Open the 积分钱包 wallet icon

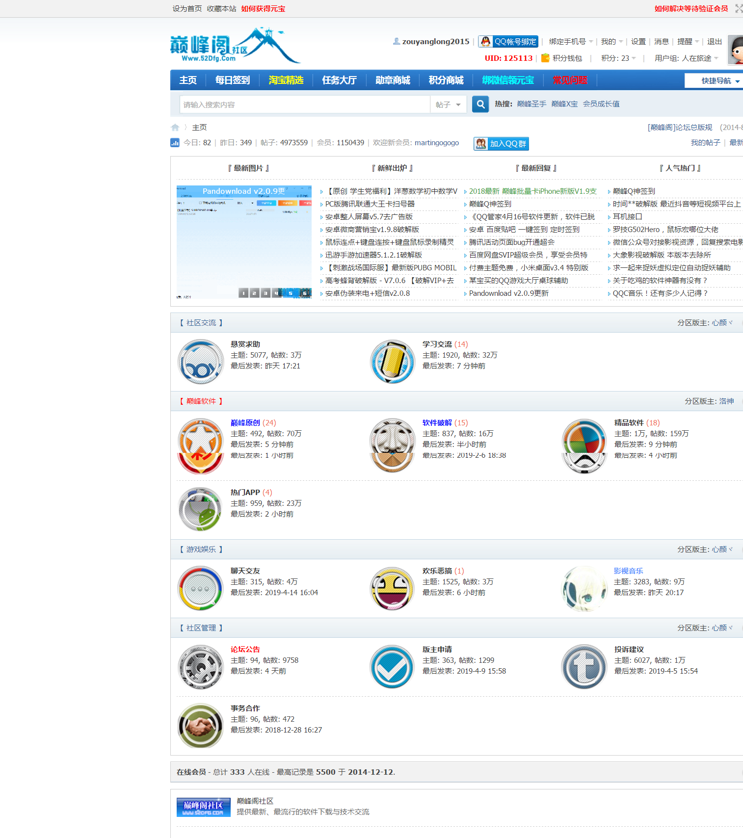[545, 58]
